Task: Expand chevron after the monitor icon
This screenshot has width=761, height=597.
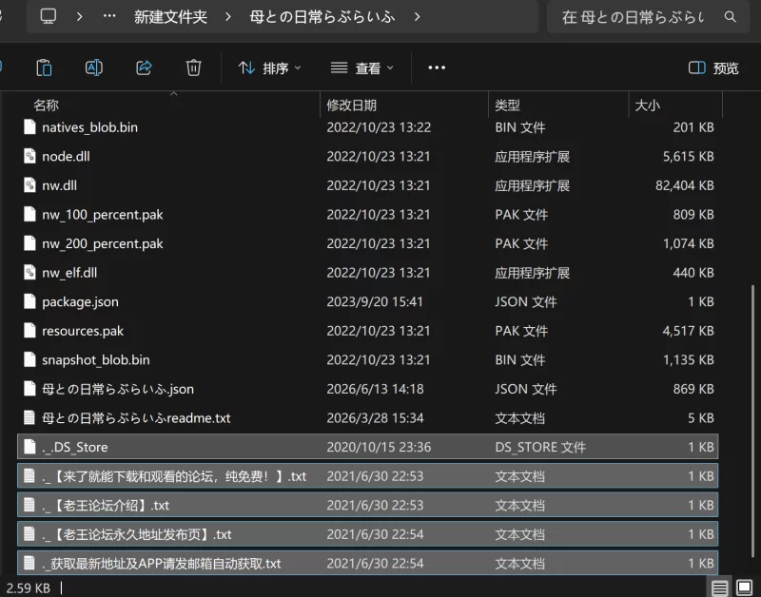Action: (79, 17)
